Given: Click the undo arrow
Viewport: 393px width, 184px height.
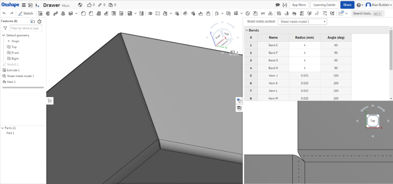Looking at the screenshot, I should pyautogui.click(x=4, y=13).
